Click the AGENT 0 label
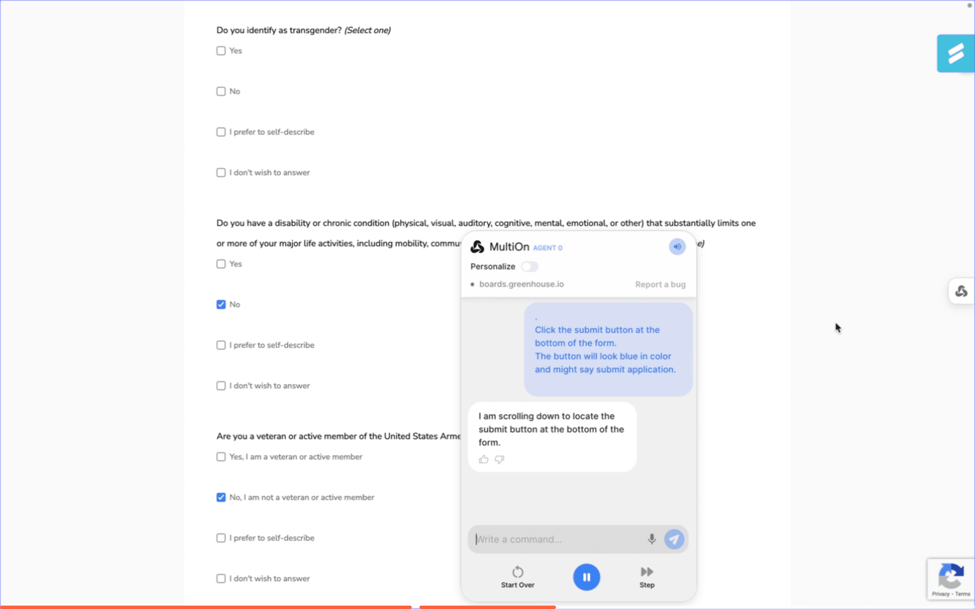 (547, 248)
